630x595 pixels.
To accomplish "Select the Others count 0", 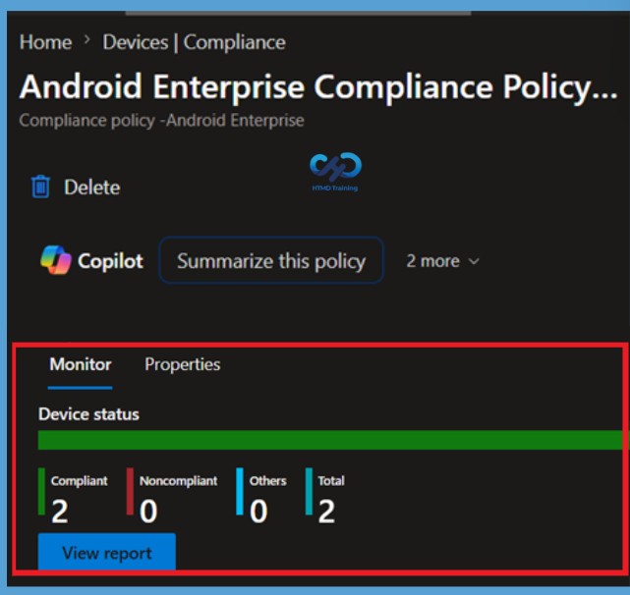I will tap(258, 512).
